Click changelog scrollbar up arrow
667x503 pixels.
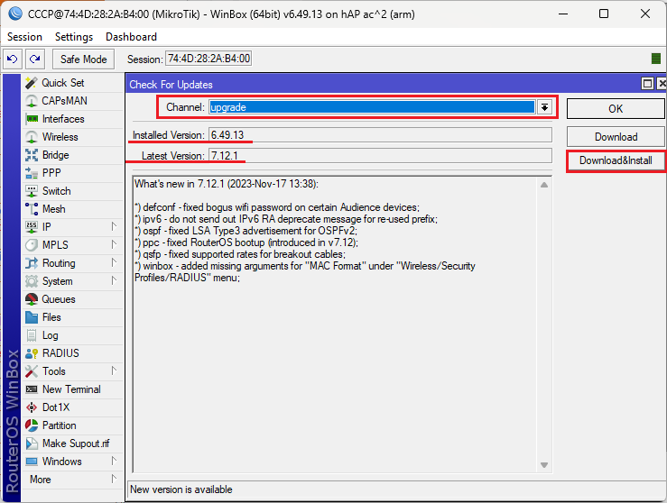tap(544, 185)
